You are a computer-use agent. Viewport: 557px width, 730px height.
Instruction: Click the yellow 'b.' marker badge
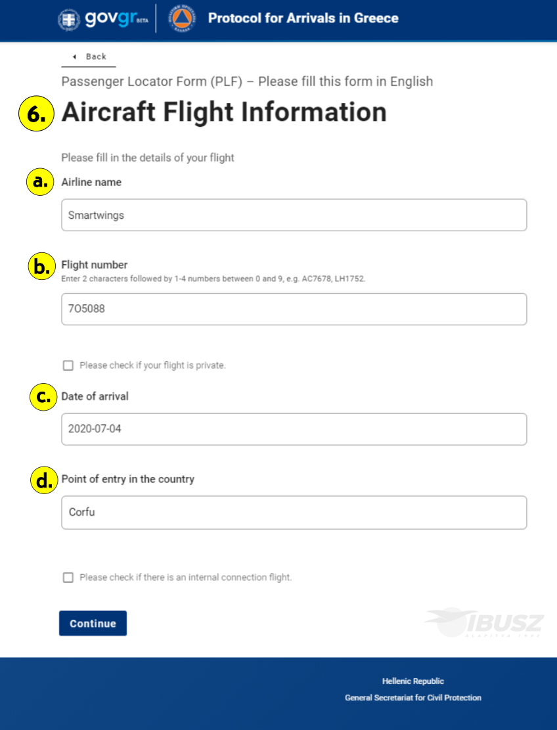click(x=42, y=266)
